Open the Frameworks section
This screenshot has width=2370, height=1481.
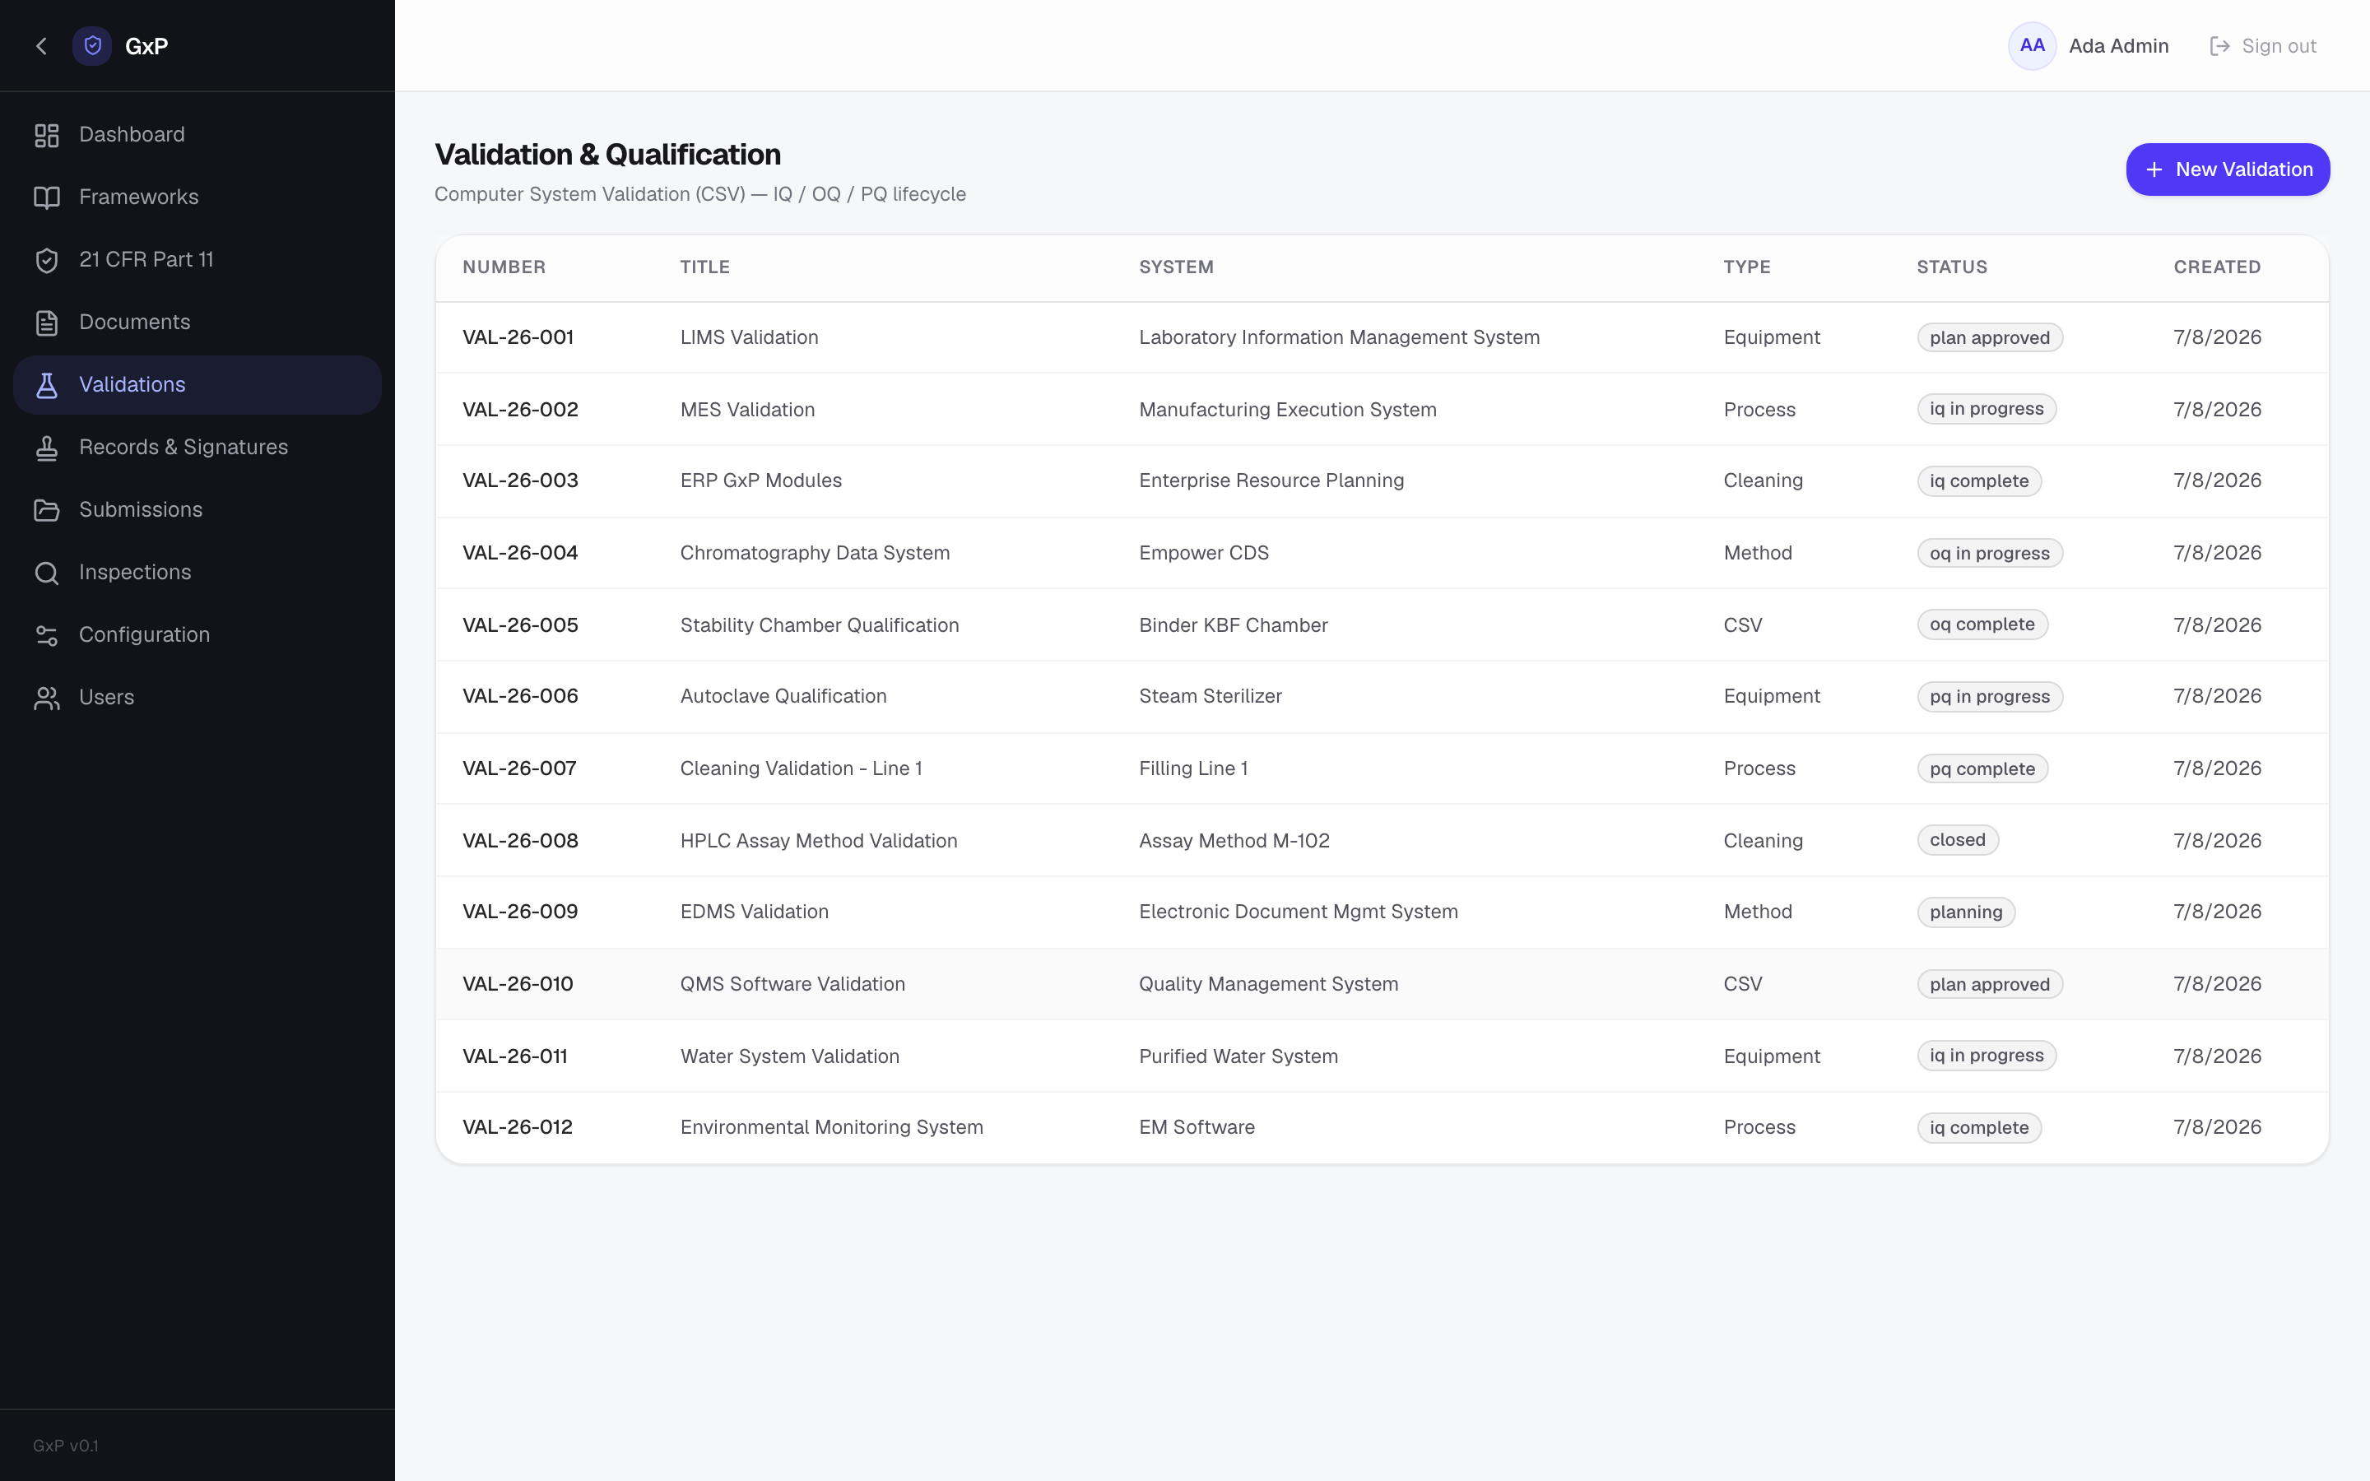197,197
